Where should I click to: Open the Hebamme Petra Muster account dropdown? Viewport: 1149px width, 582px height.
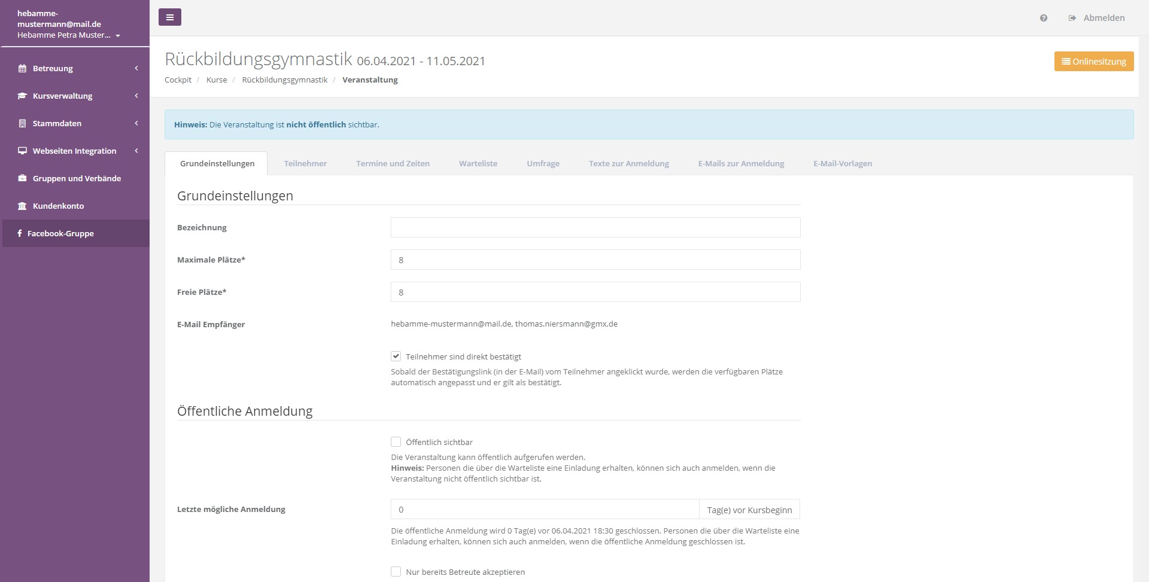[69, 35]
